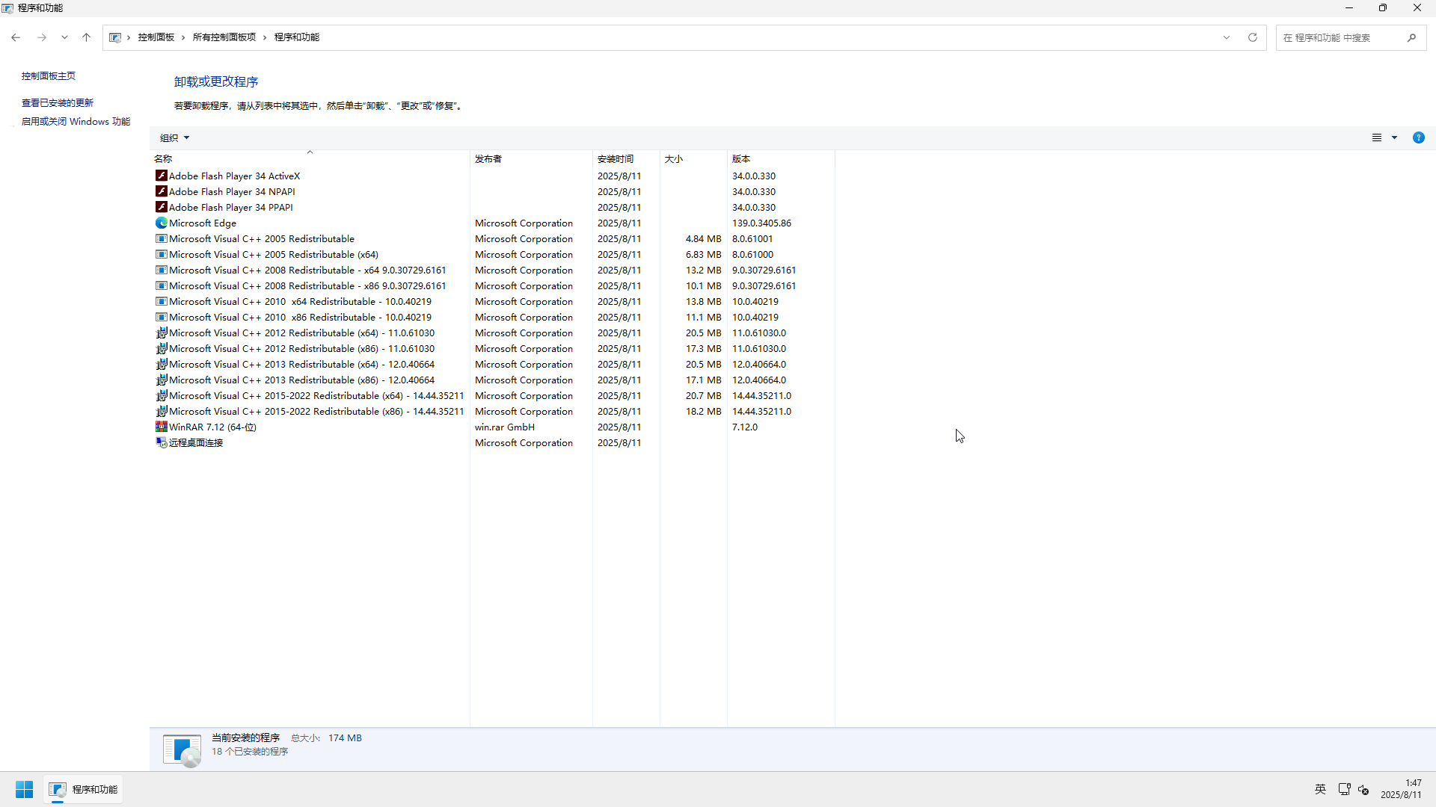Open recent locations dropdown next to forward
1436x807 pixels.
coord(64,37)
